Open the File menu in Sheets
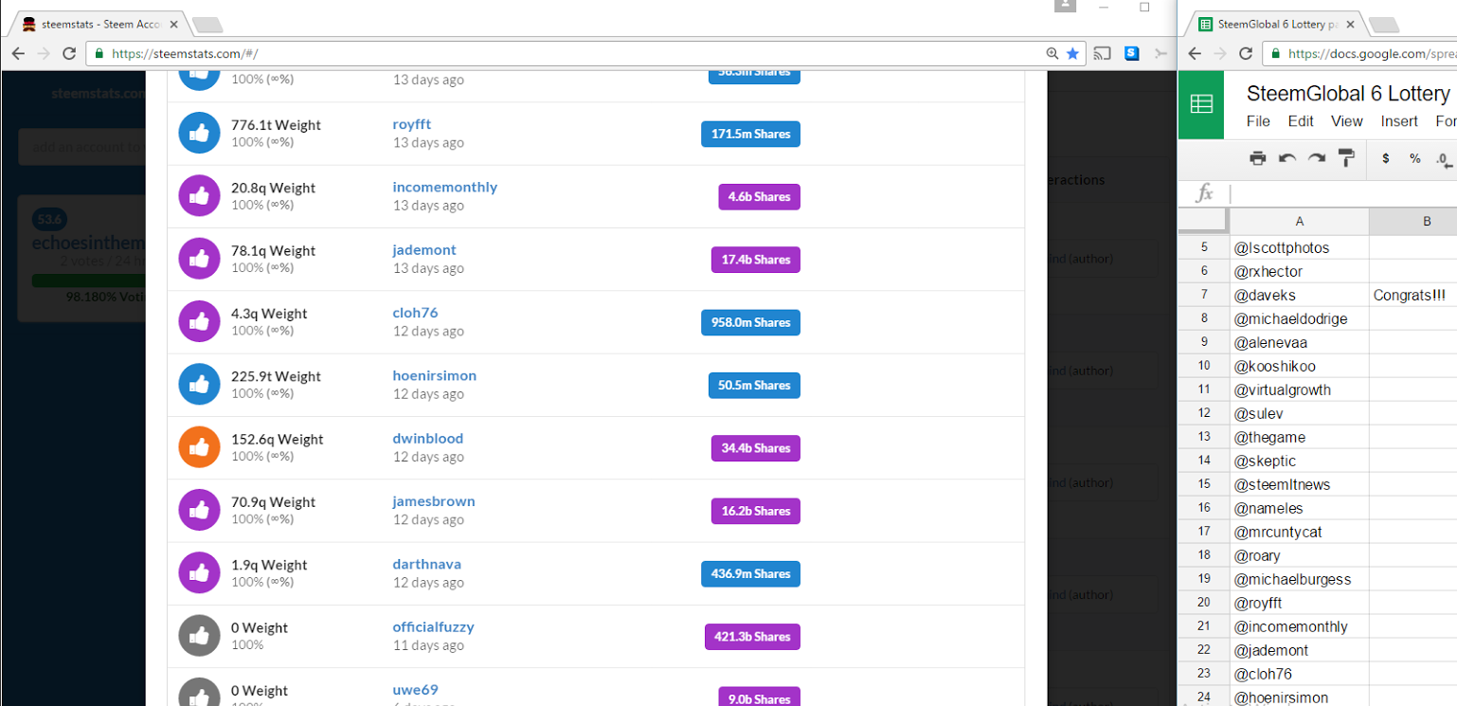The image size is (1457, 706). (x=1258, y=121)
